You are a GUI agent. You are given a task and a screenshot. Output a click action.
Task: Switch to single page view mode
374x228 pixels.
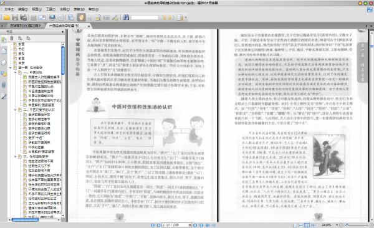point(295,225)
